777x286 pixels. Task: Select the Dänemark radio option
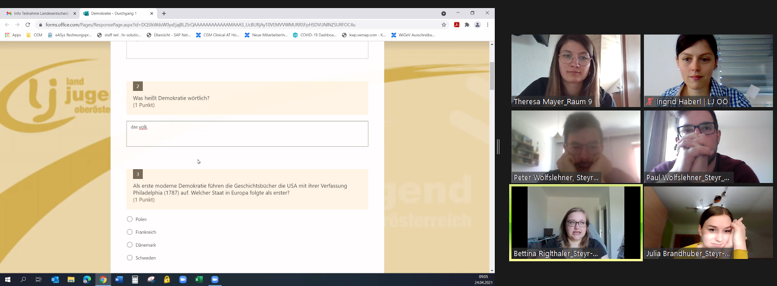point(130,245)
